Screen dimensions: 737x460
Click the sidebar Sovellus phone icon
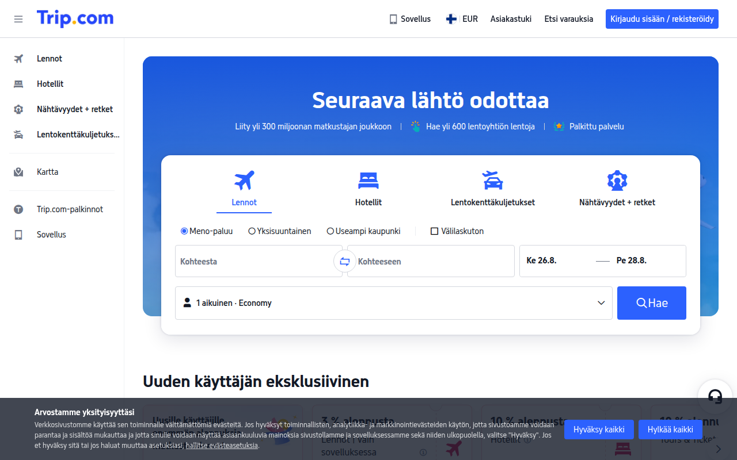[x=18, y=235]
